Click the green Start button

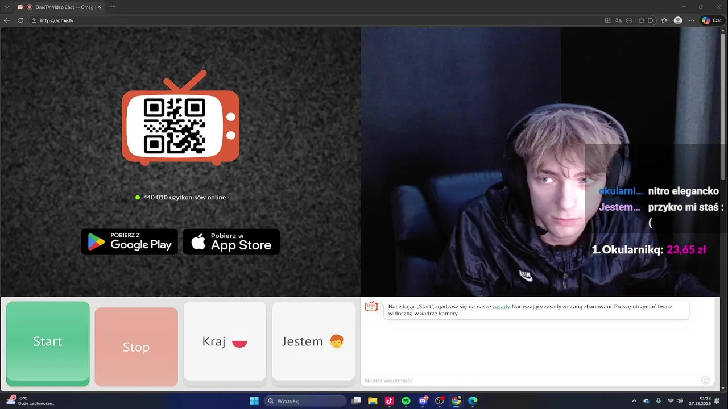click(48, 344)
